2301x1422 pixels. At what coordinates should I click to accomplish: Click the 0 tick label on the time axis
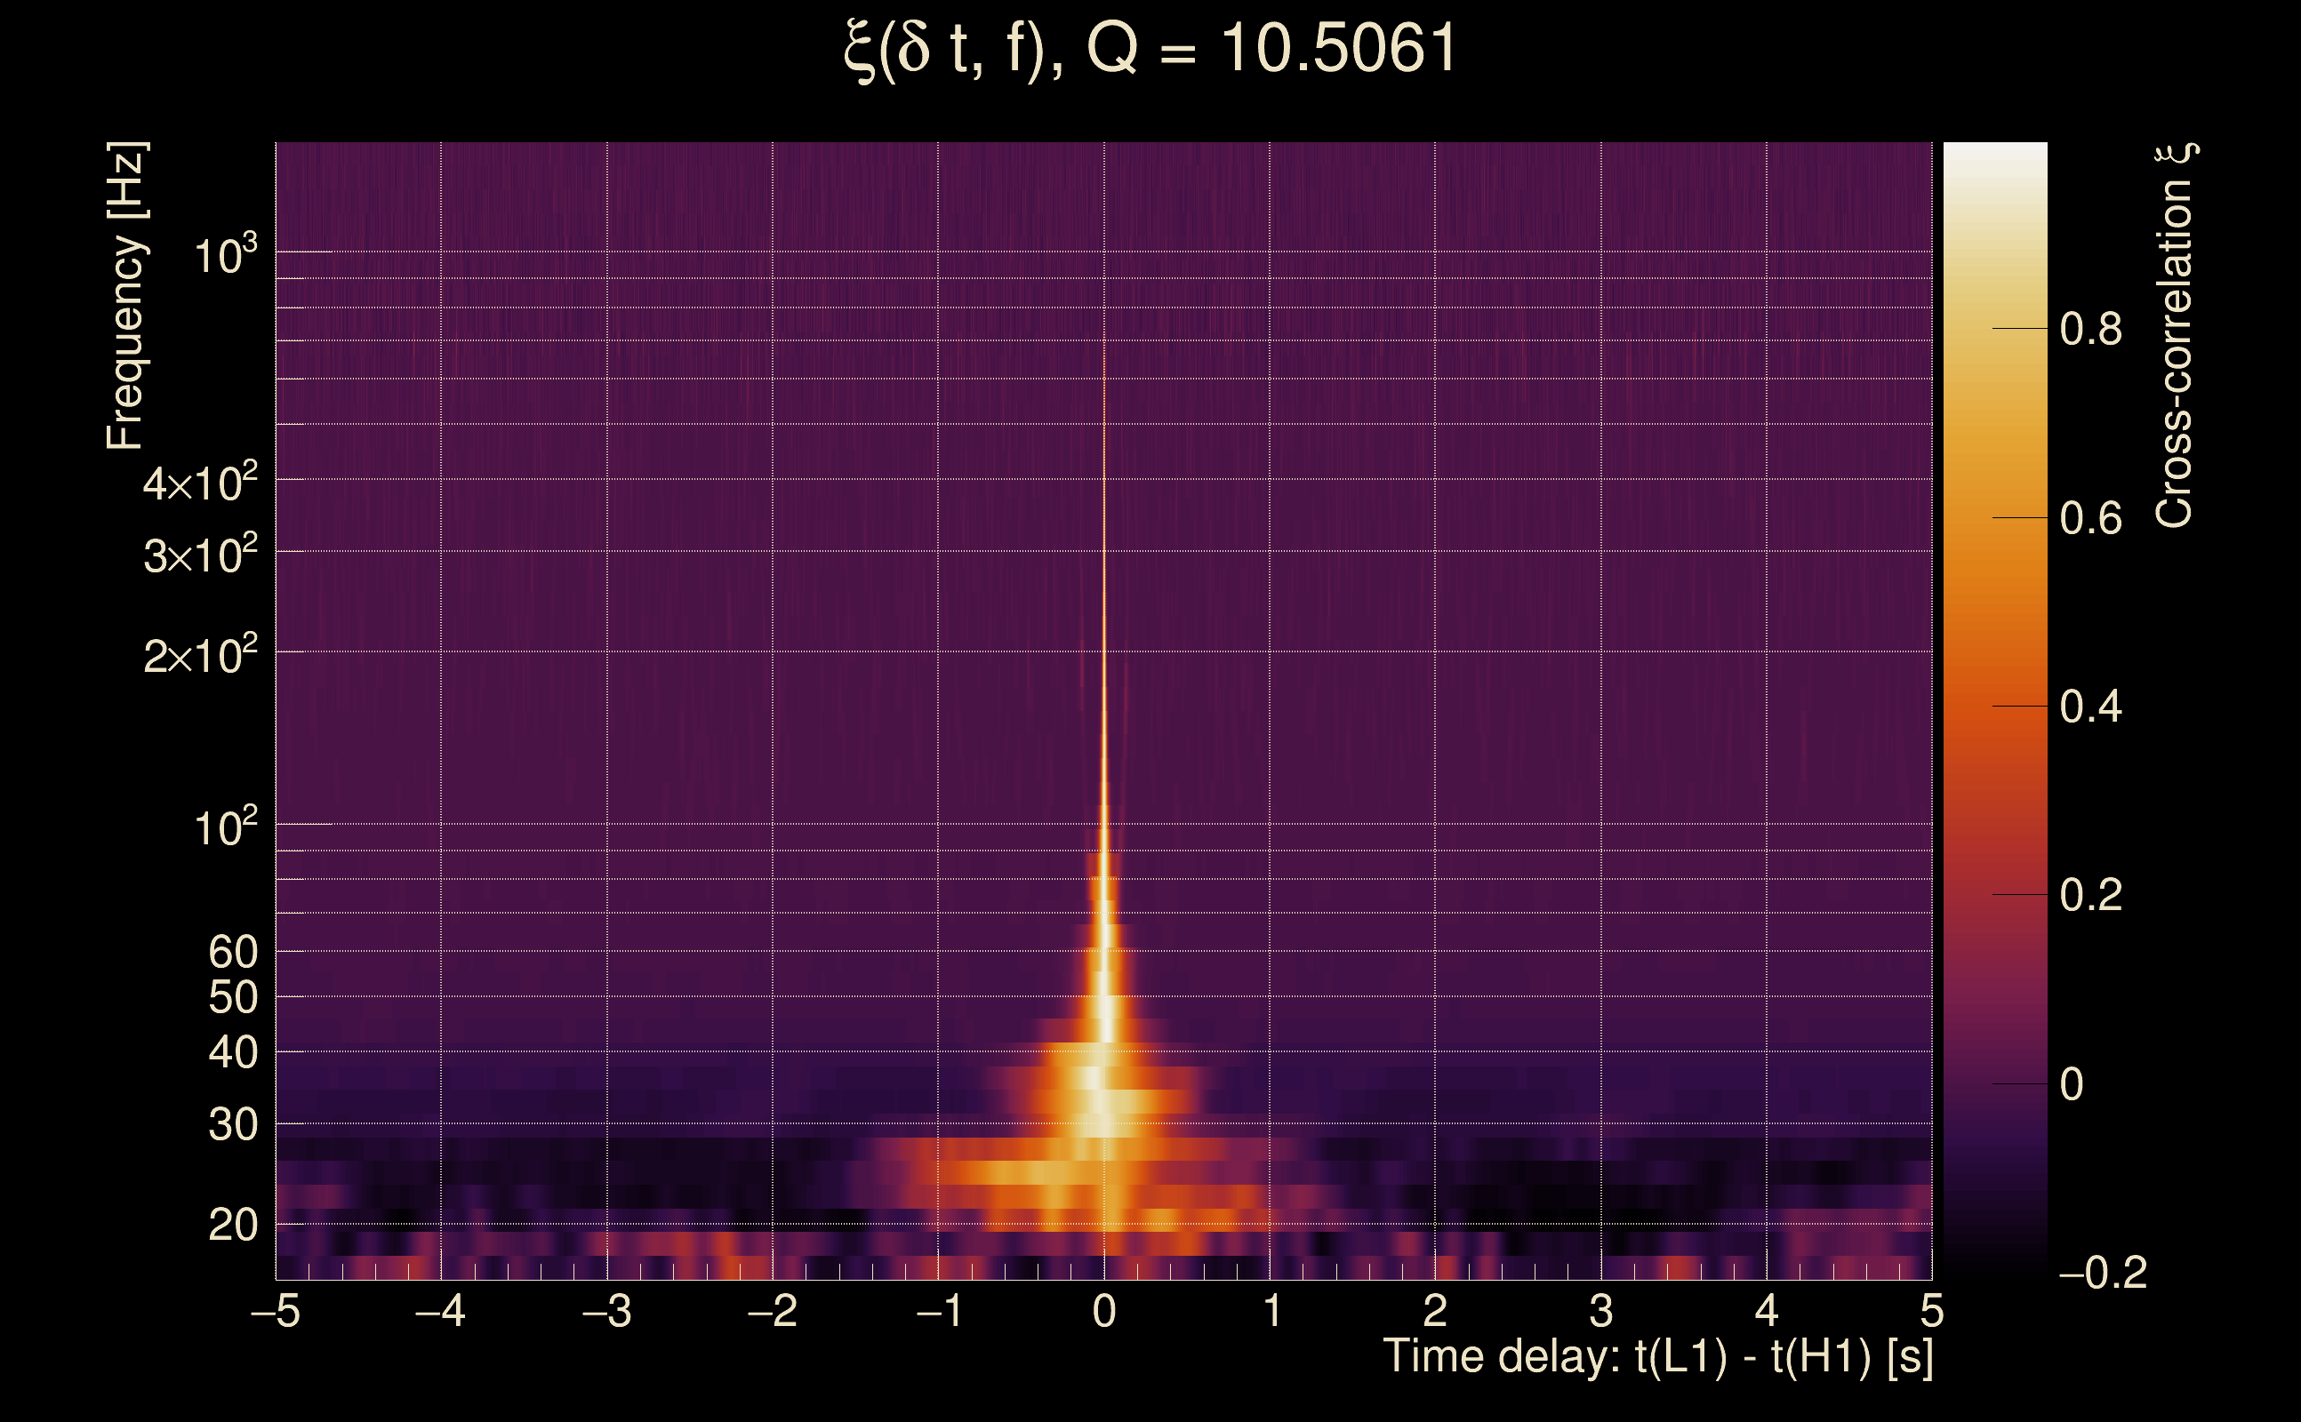point(1104,1311)
